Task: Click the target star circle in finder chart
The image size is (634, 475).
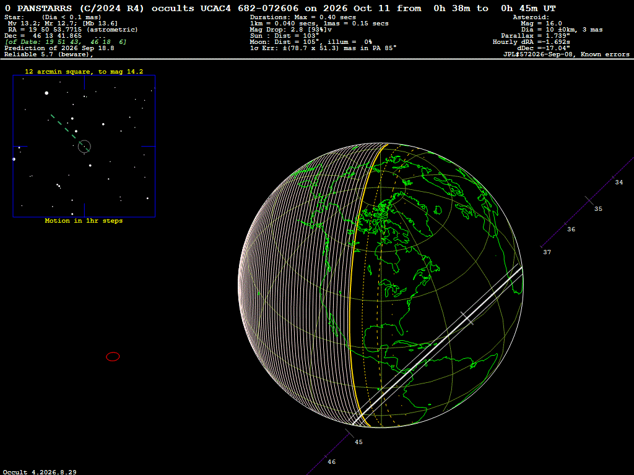Action: pyautogui.click(x=84, y=146)
